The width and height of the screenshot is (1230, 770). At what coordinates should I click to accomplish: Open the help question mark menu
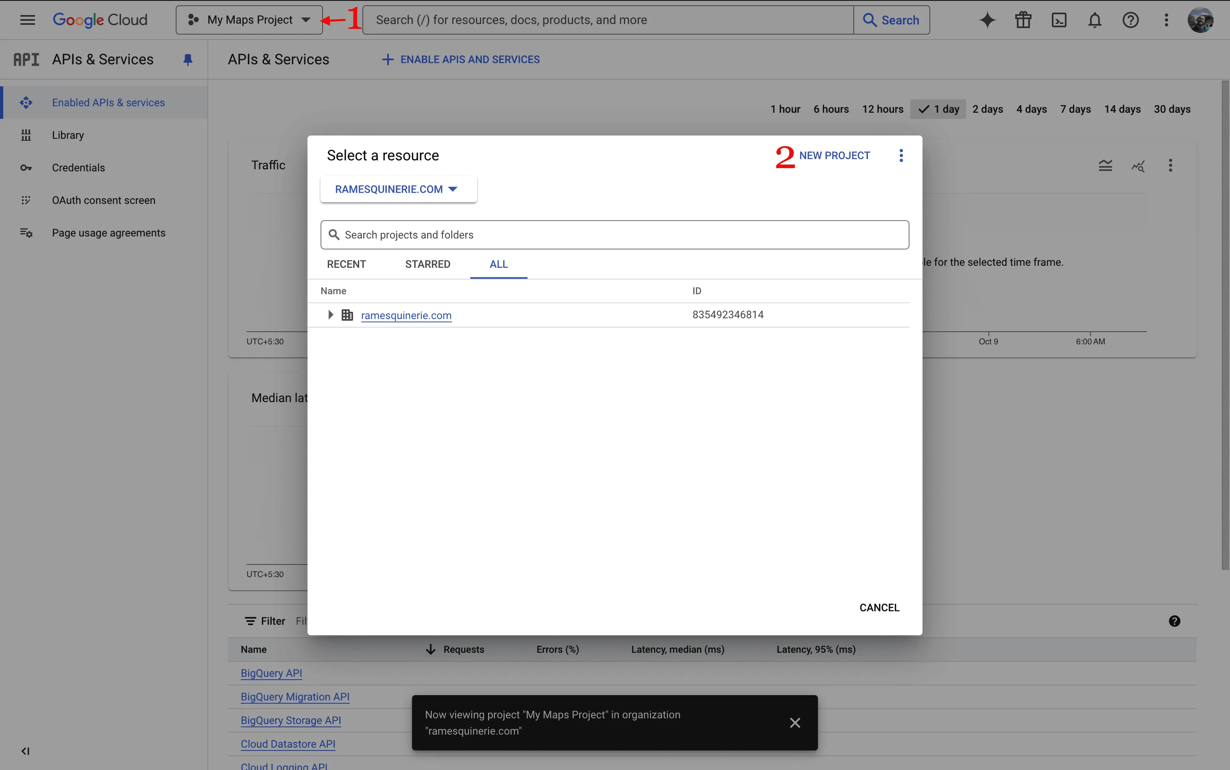click(x=1130, y=20)
